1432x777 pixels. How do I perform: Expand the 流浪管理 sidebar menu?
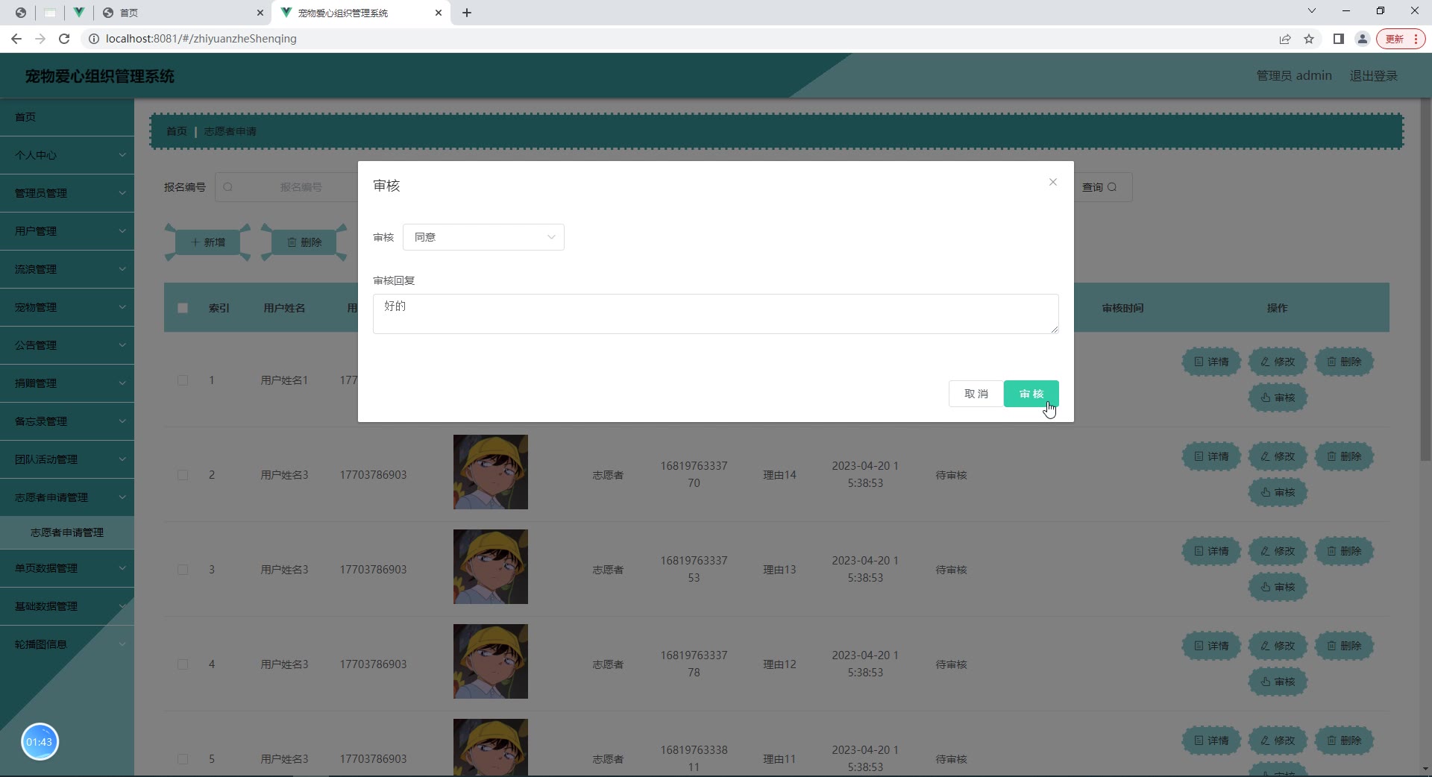(67, 269)
